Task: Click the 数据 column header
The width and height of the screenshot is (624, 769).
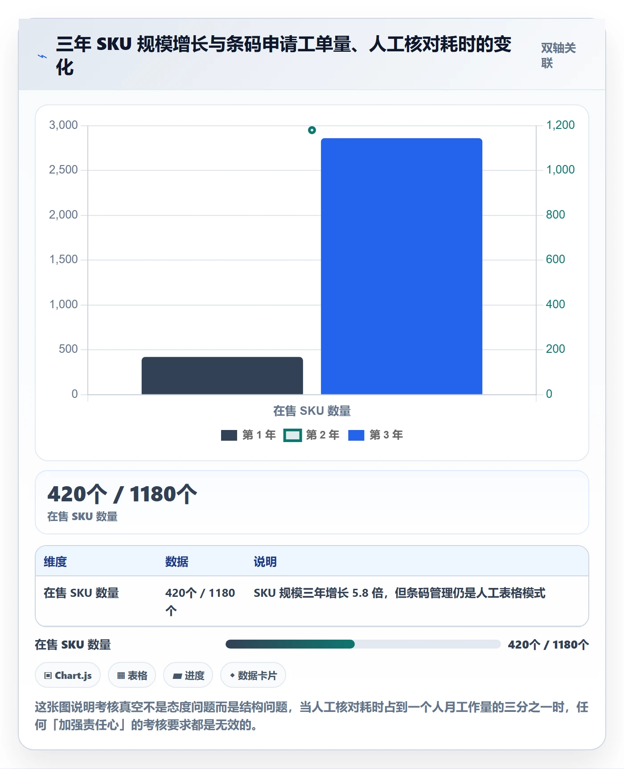Action: coord(177,562)
